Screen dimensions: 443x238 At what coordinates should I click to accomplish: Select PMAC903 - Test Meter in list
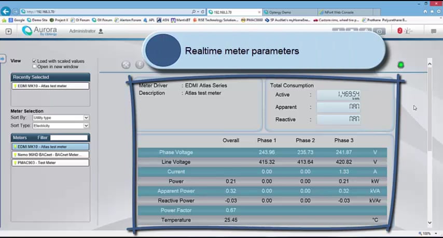50,163
